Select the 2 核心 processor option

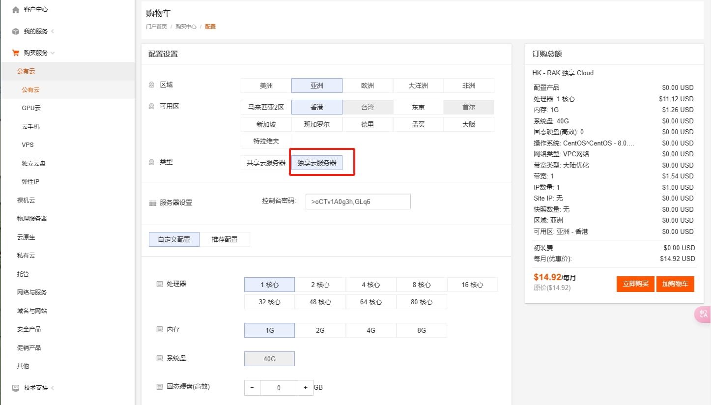320,284
